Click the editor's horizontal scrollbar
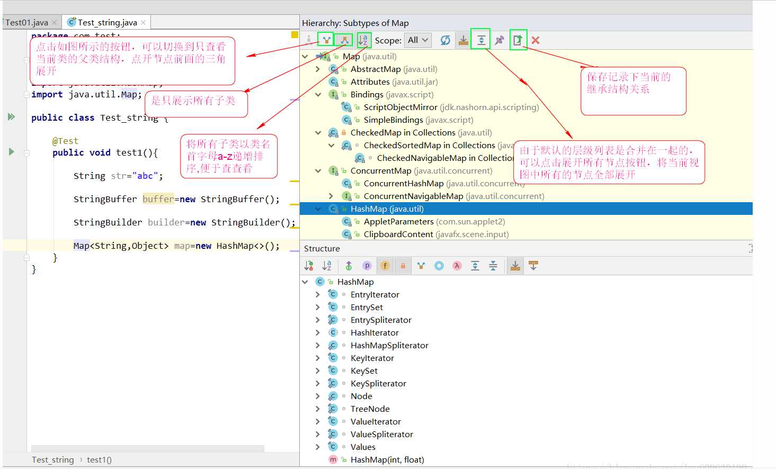This screenshot has height=470, width=776. pos(147,448)
